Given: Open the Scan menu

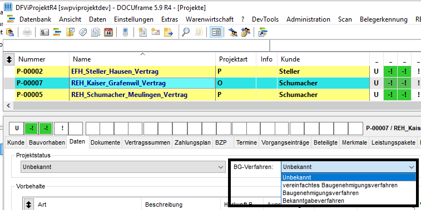Looking at the screenshot, I should [345, 19].
